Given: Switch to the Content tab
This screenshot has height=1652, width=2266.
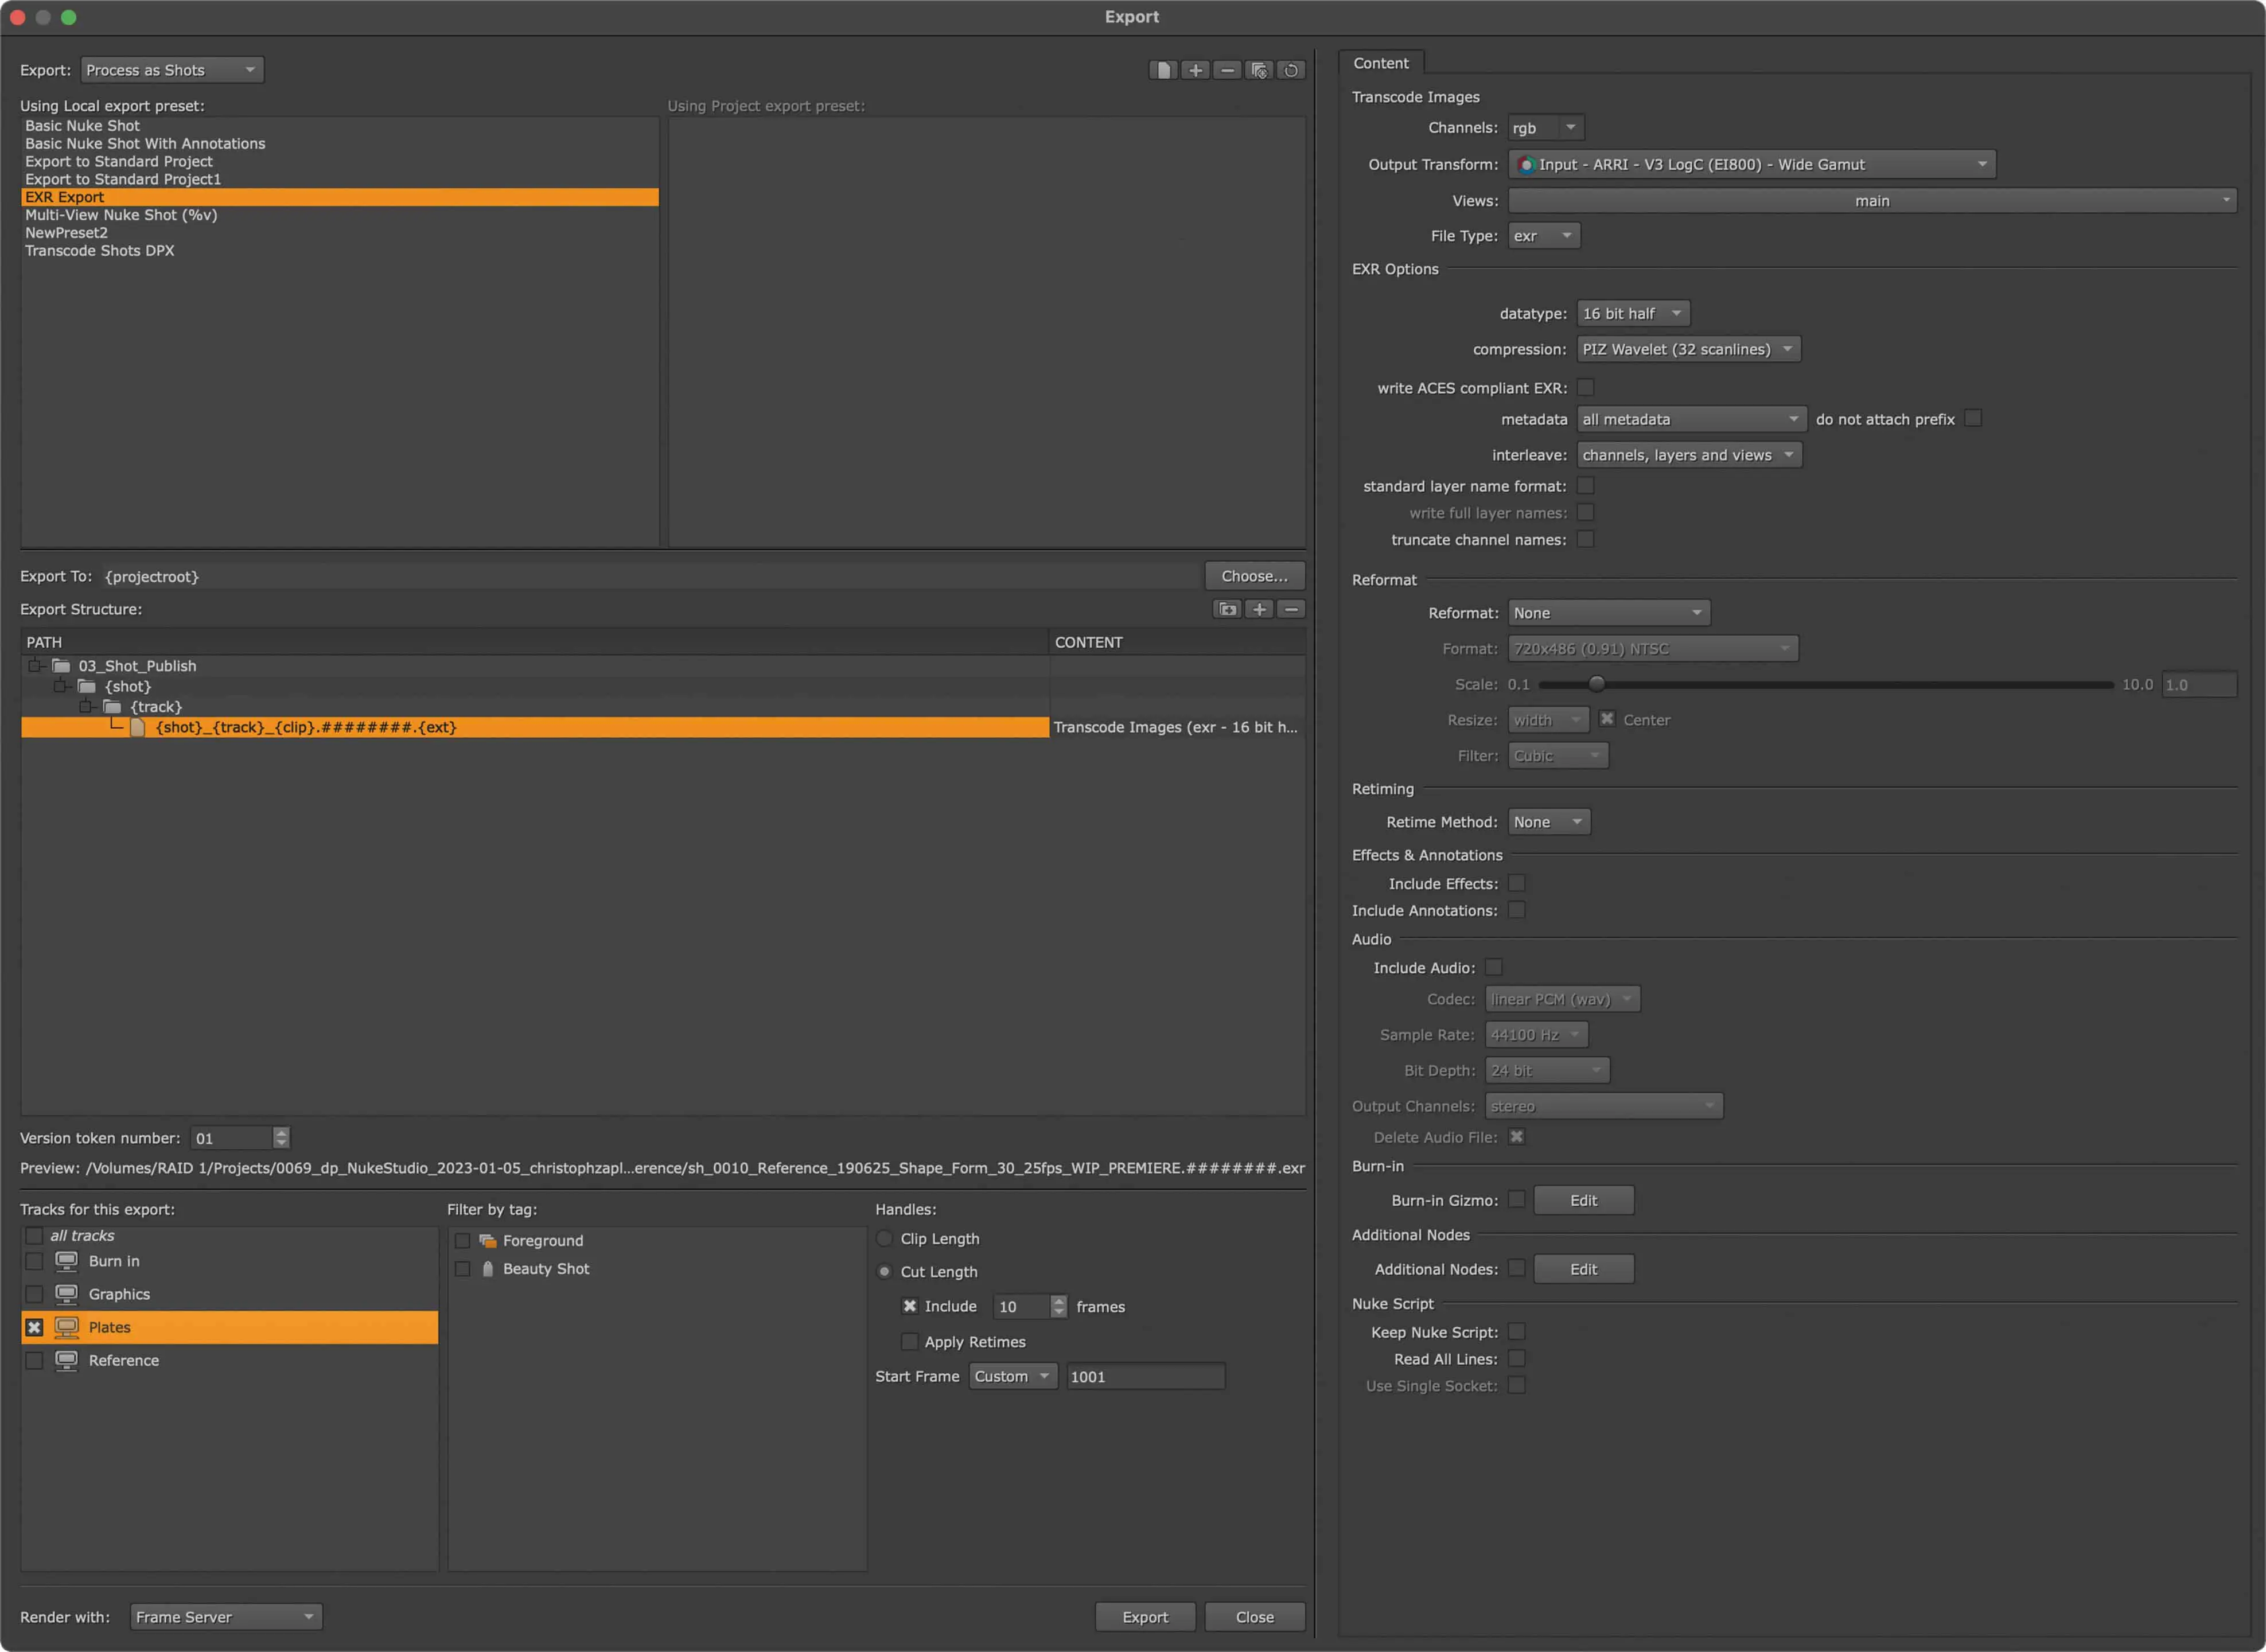Looking at the screenshot, I should (1380, 63).
